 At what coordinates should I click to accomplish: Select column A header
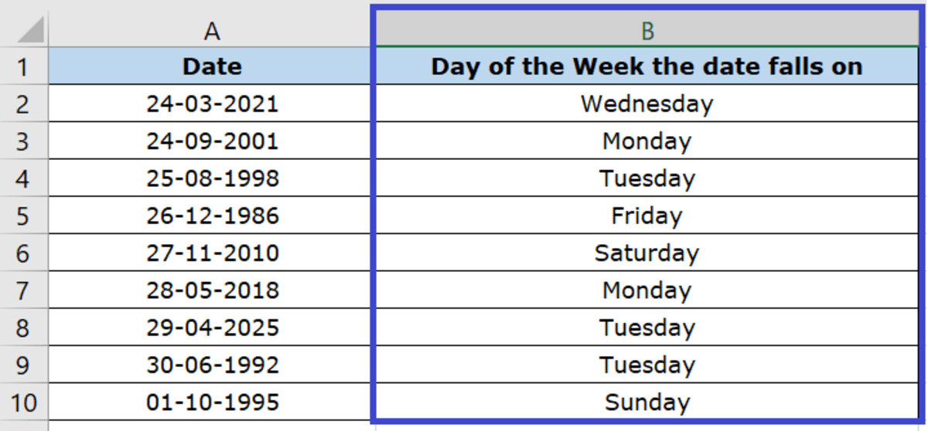click(x=212, y=29)
